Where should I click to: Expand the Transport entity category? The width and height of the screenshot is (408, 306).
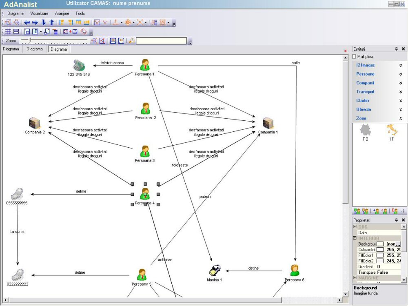(400, 92)
